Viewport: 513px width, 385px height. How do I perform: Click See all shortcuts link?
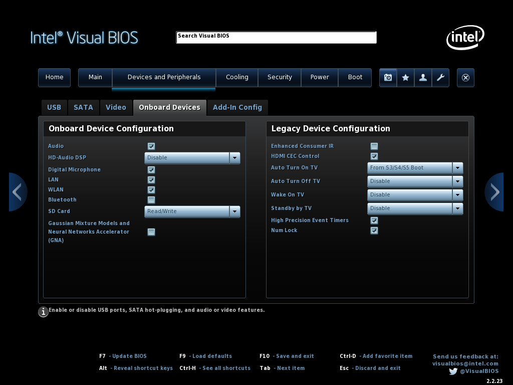[215, 368]
